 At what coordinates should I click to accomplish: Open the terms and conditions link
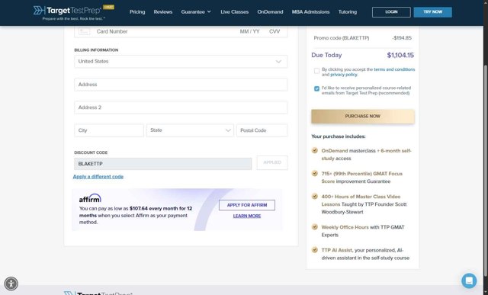point(394,69)
